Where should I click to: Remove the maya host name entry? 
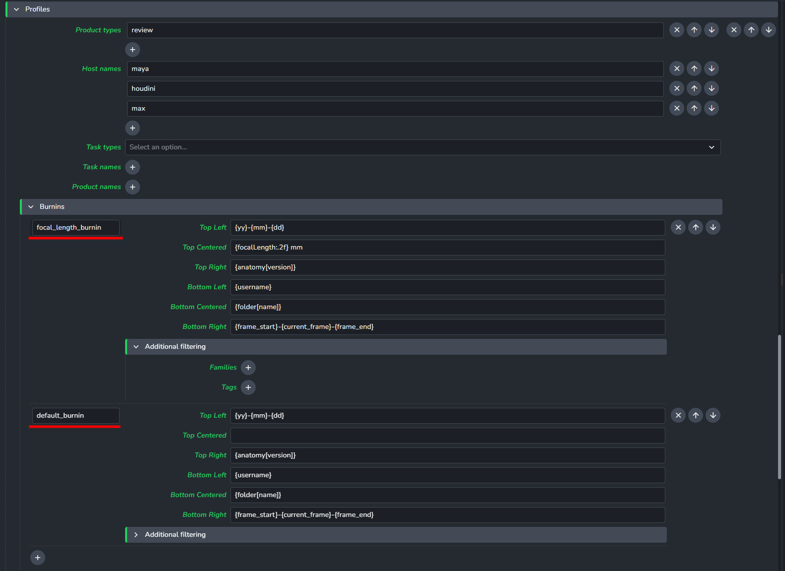coord(676,68)
